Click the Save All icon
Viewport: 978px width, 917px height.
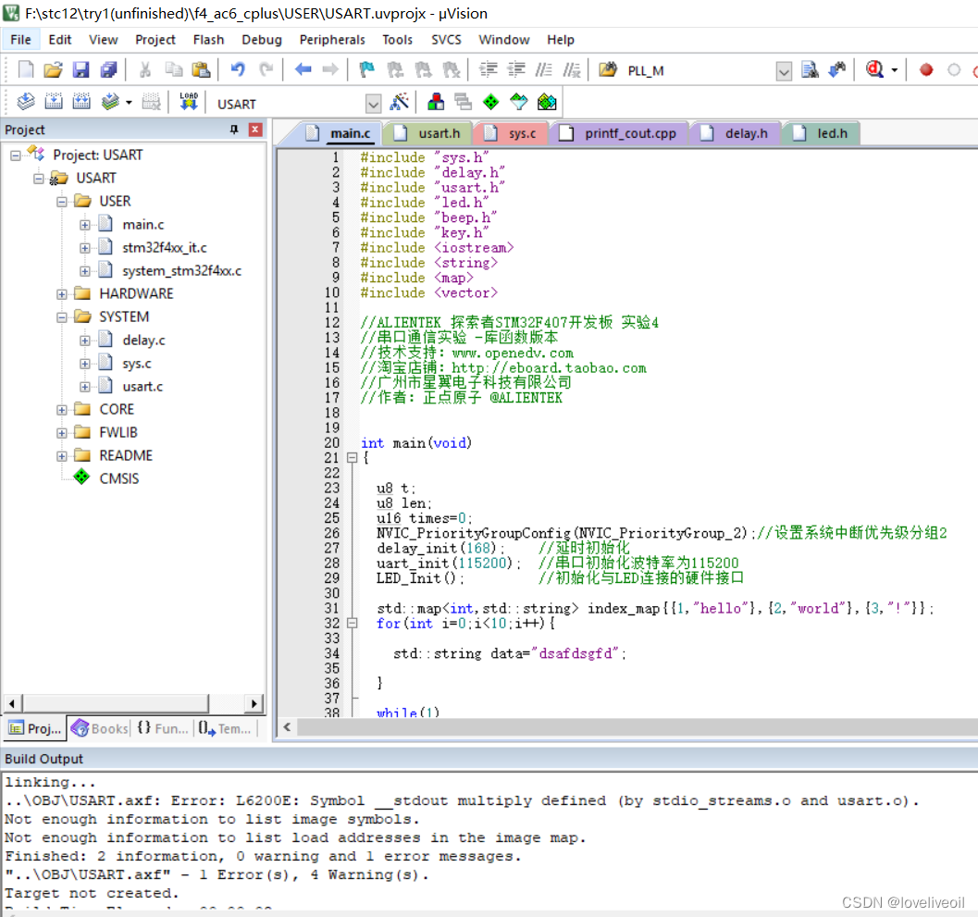tap(108, 70)
